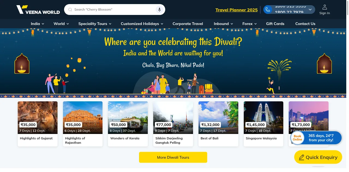Click the Sign In text link
The height and width of the screenshot is (172, 349).
(x=324, y=13)
